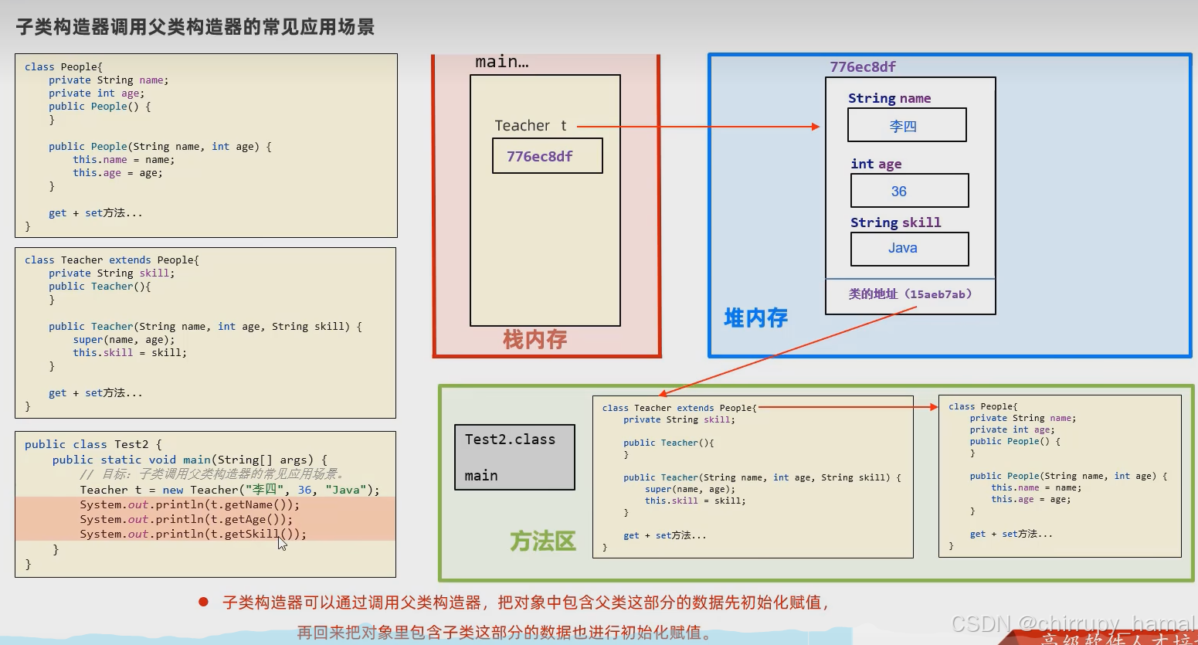Click the Java value box

tap(909, 249)
